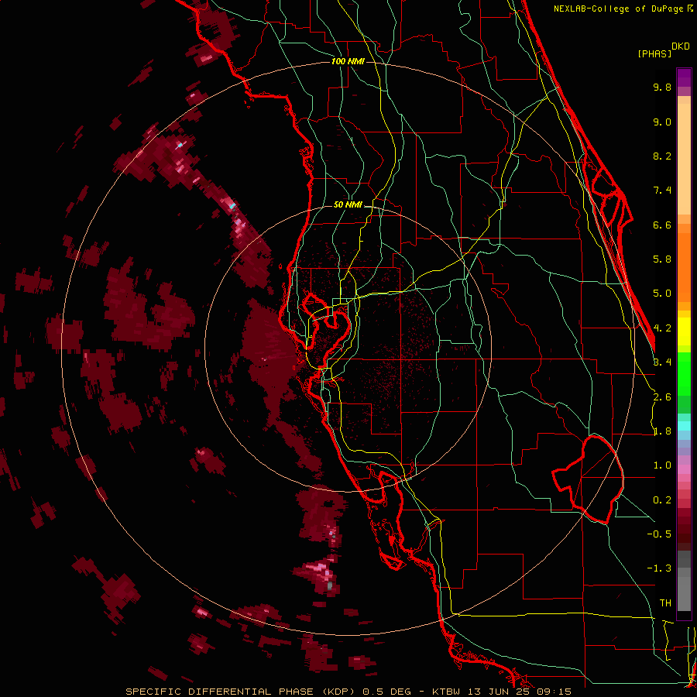
Task: Select the 8.2 legend value
Action: tap(662, 156)
